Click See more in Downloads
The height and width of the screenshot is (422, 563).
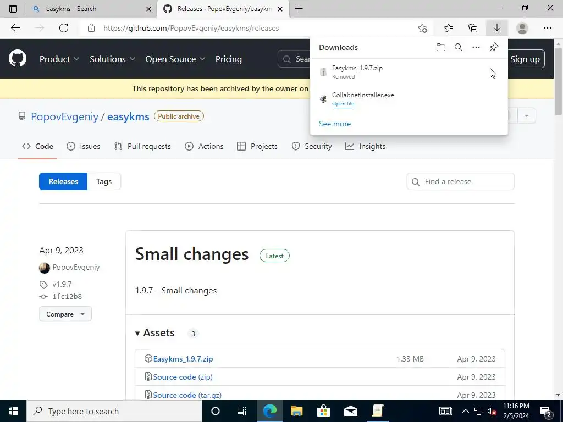pos(335,124)
